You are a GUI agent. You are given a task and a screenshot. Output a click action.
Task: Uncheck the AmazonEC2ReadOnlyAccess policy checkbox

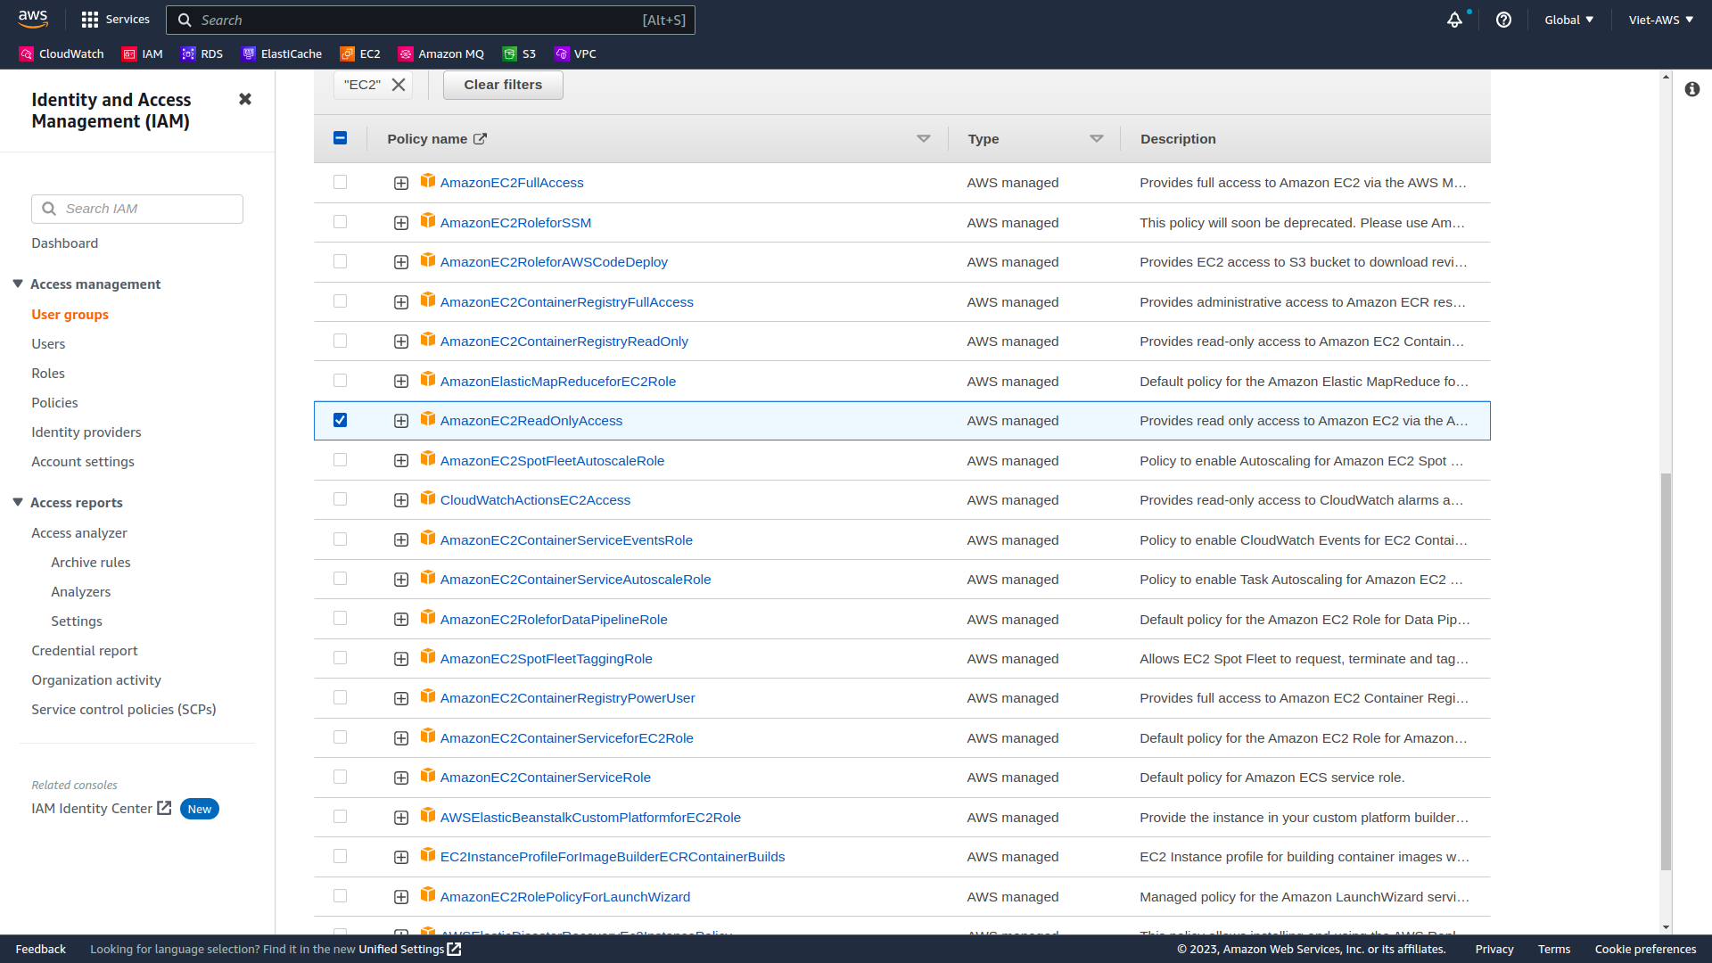tap(340, 420)
